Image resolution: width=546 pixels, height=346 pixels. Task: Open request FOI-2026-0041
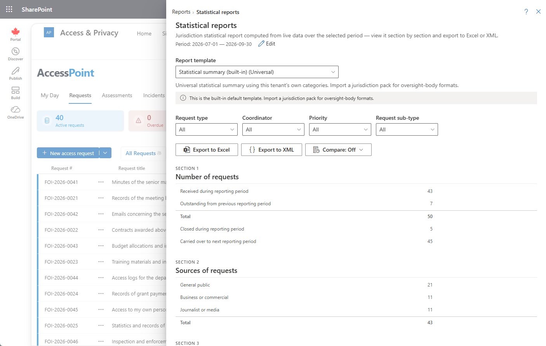click(61, 182)
